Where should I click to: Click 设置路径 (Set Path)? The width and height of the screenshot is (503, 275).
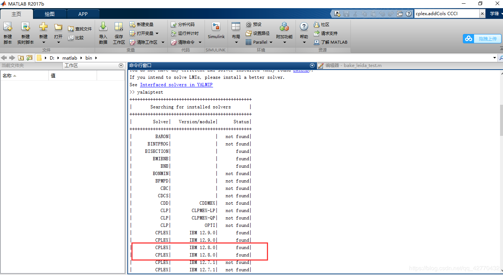click(258, 33)
